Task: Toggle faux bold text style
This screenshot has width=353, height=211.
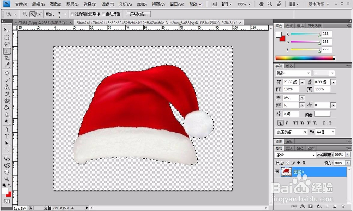Action: 281,123
